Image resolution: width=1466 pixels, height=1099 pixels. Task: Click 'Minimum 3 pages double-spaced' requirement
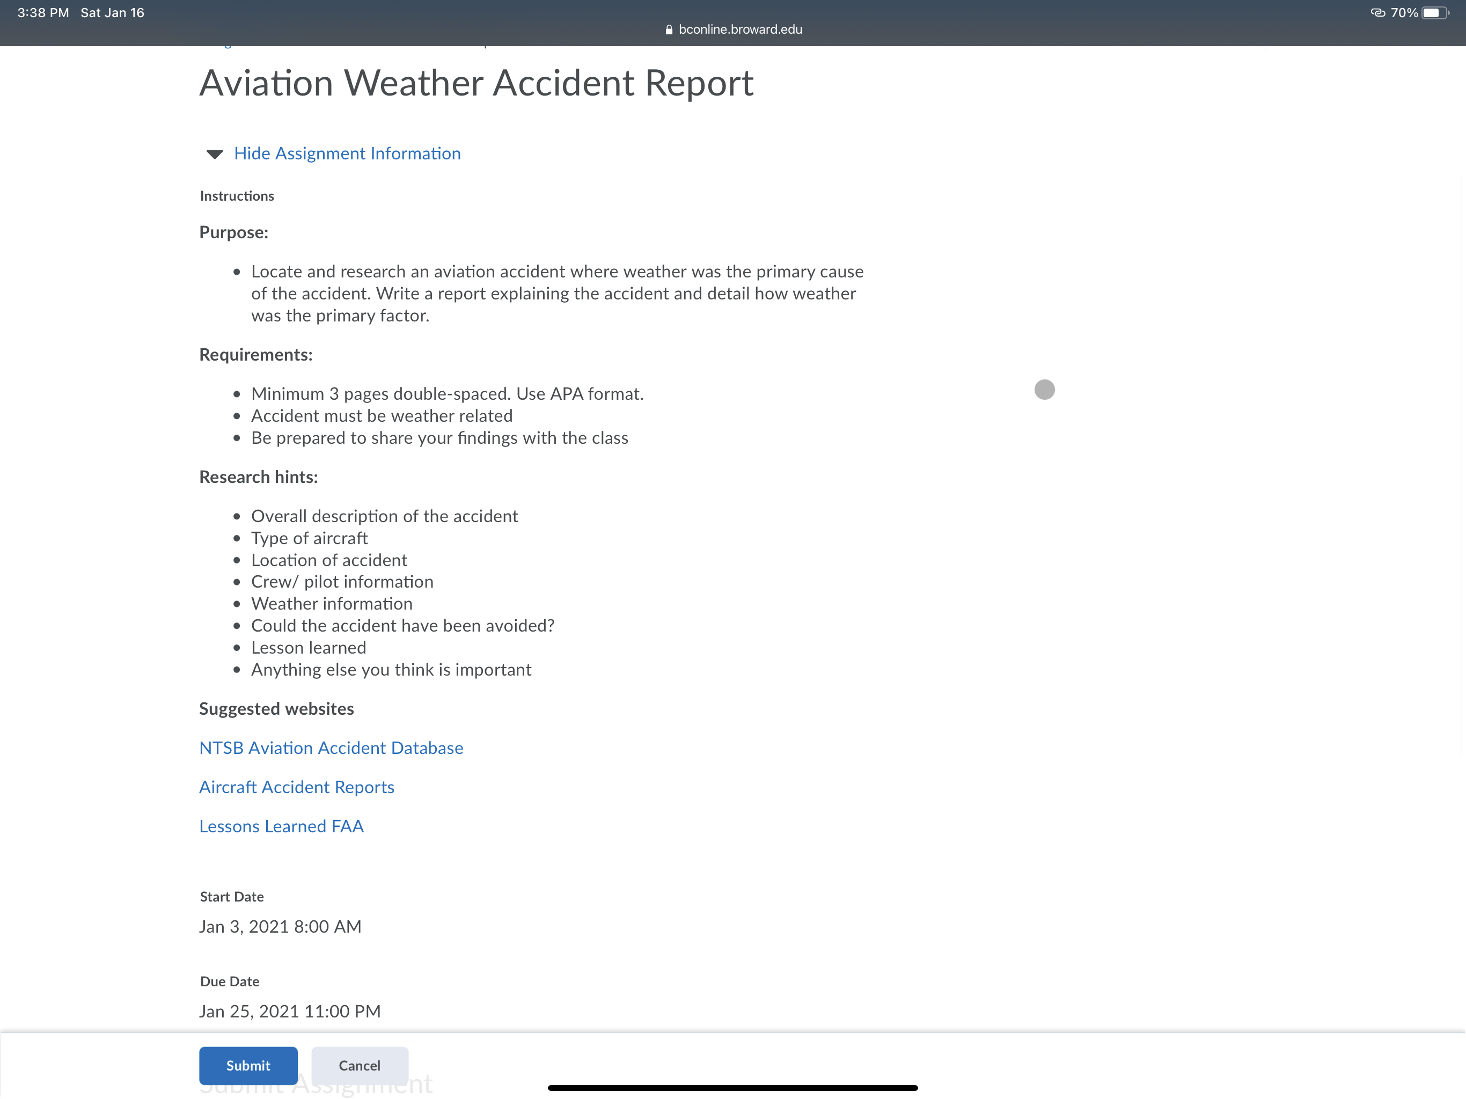448,394
